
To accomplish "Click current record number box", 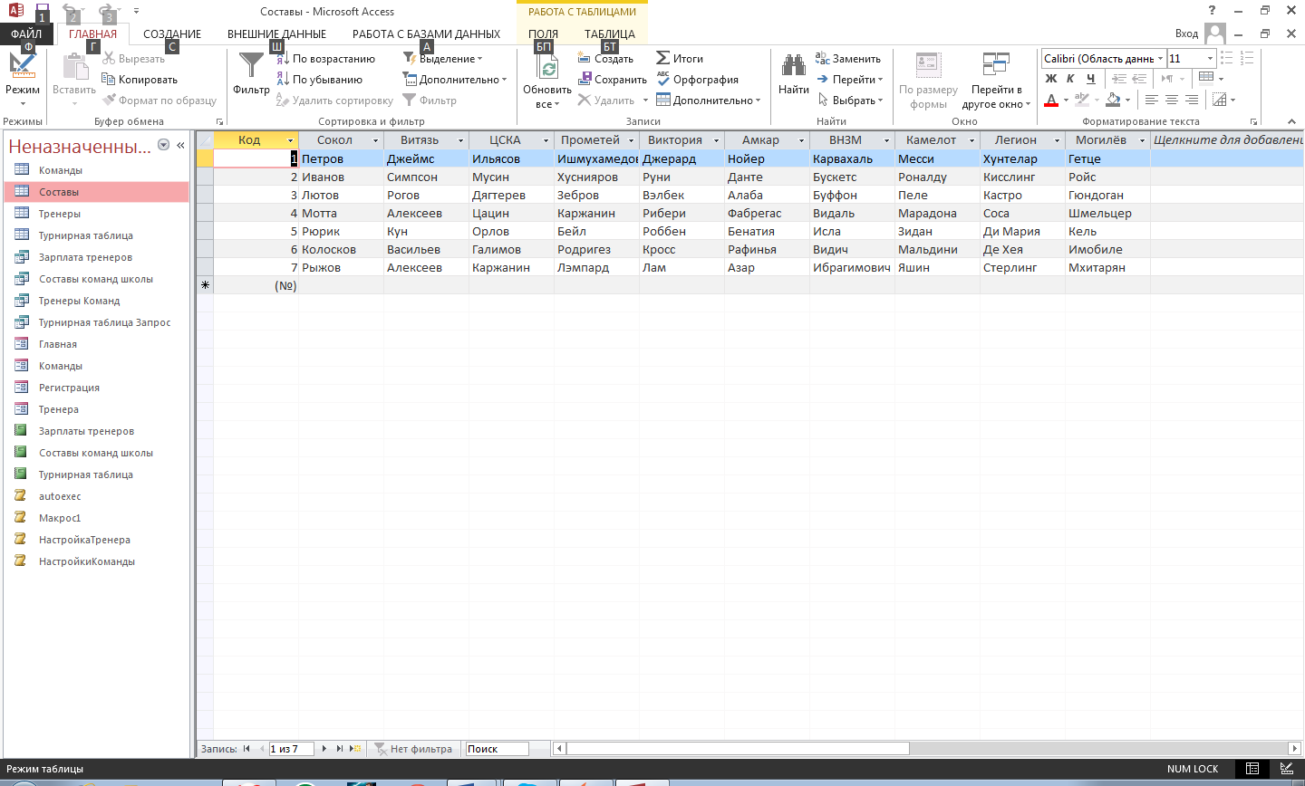I will [290, 749].
